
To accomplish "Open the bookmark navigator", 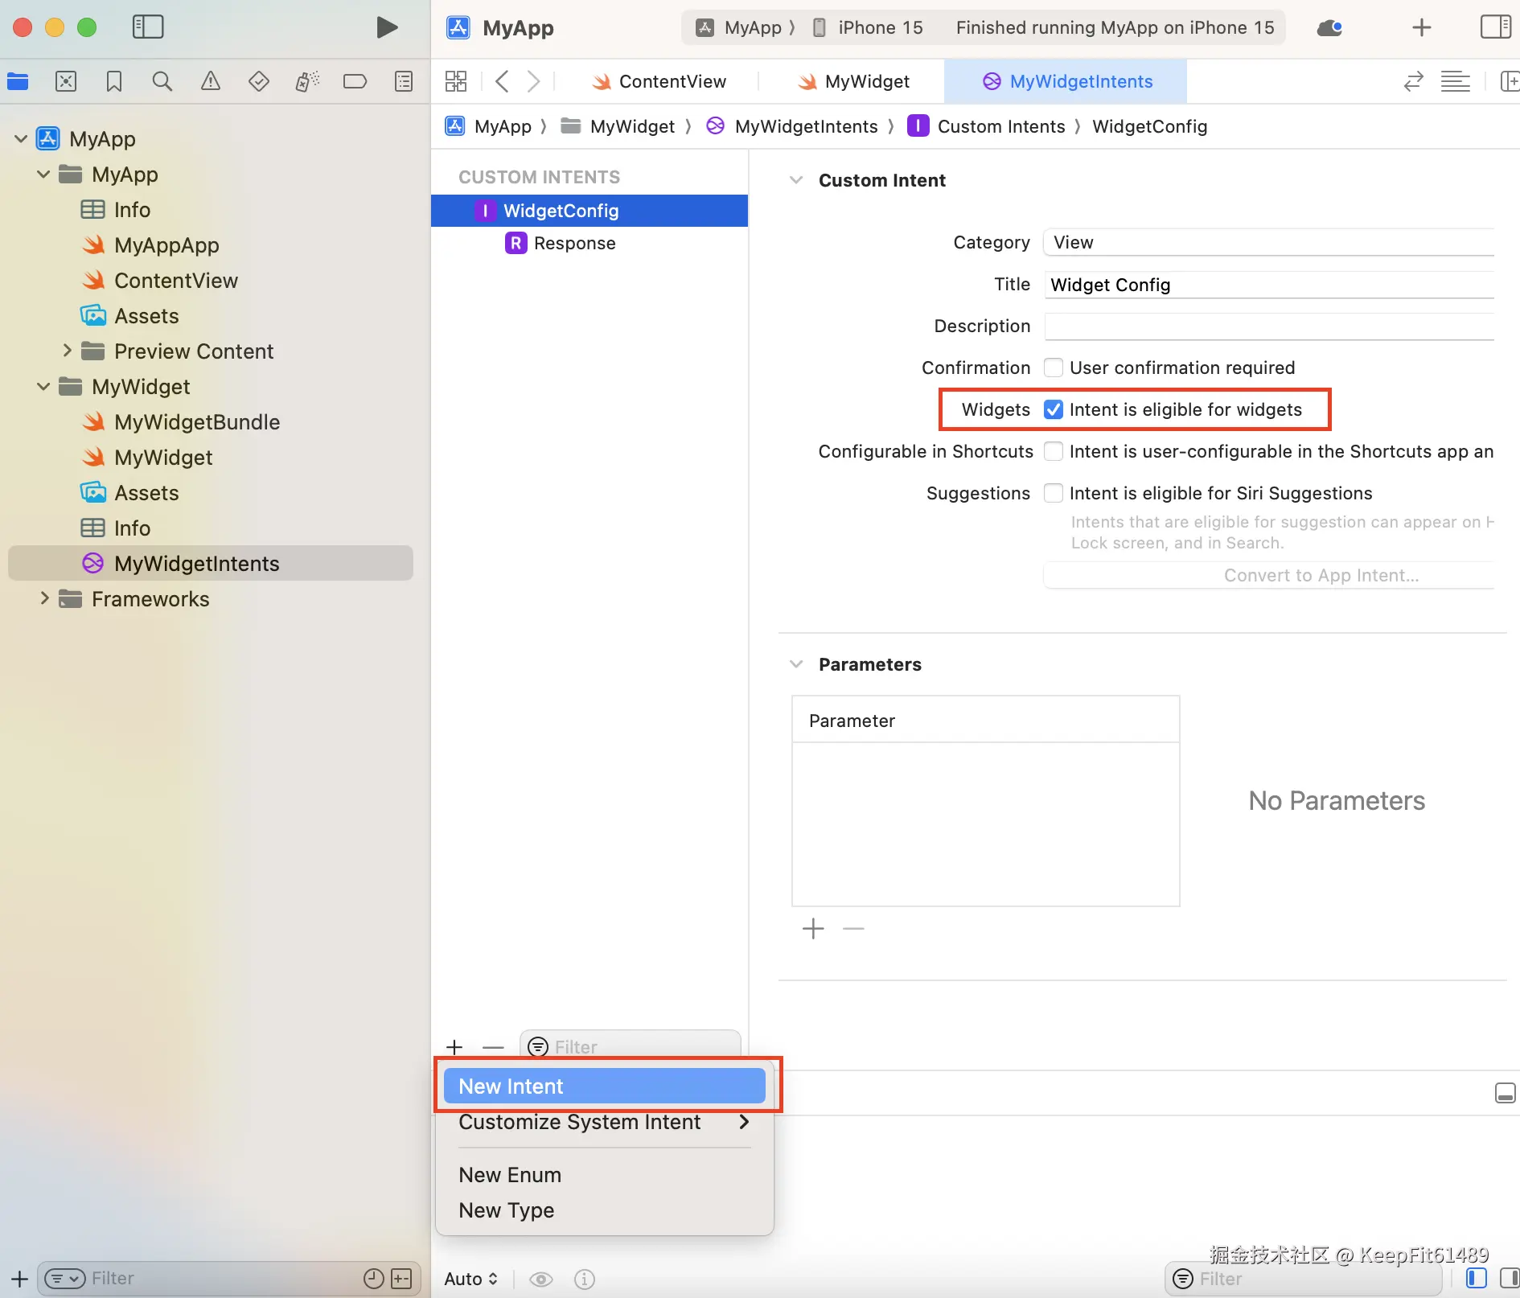I will [x=114, y=81].
